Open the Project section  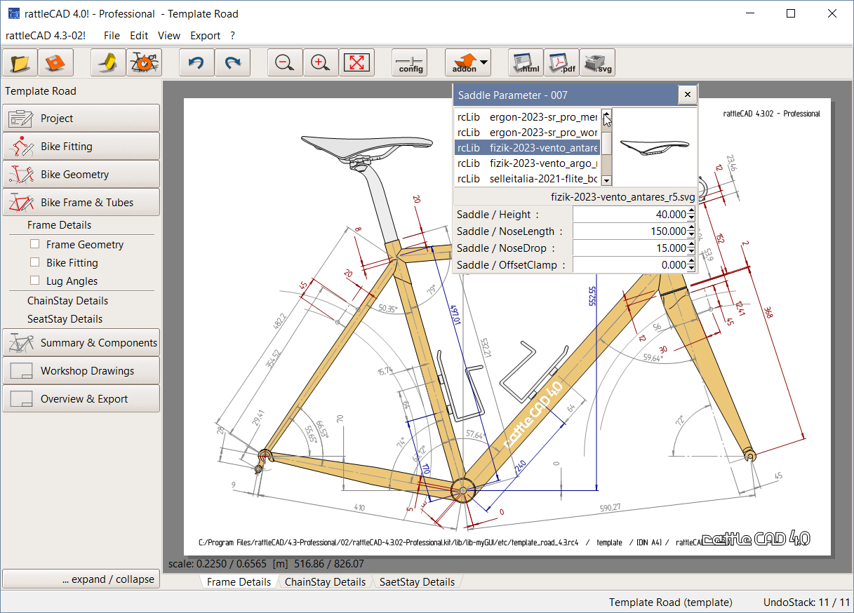81,118
